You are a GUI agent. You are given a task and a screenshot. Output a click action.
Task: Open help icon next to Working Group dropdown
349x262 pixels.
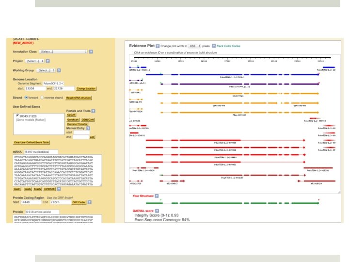click(x=59, y=70)
